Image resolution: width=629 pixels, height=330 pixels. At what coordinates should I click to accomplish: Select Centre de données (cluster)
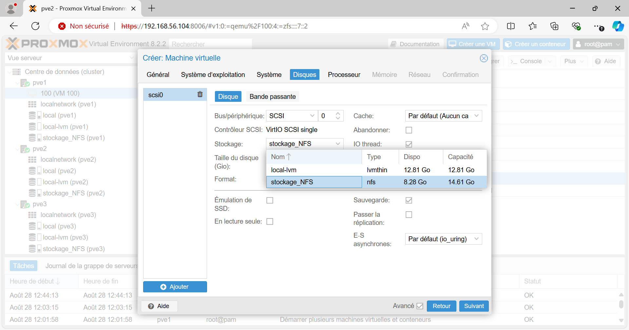tap(64, 72)
